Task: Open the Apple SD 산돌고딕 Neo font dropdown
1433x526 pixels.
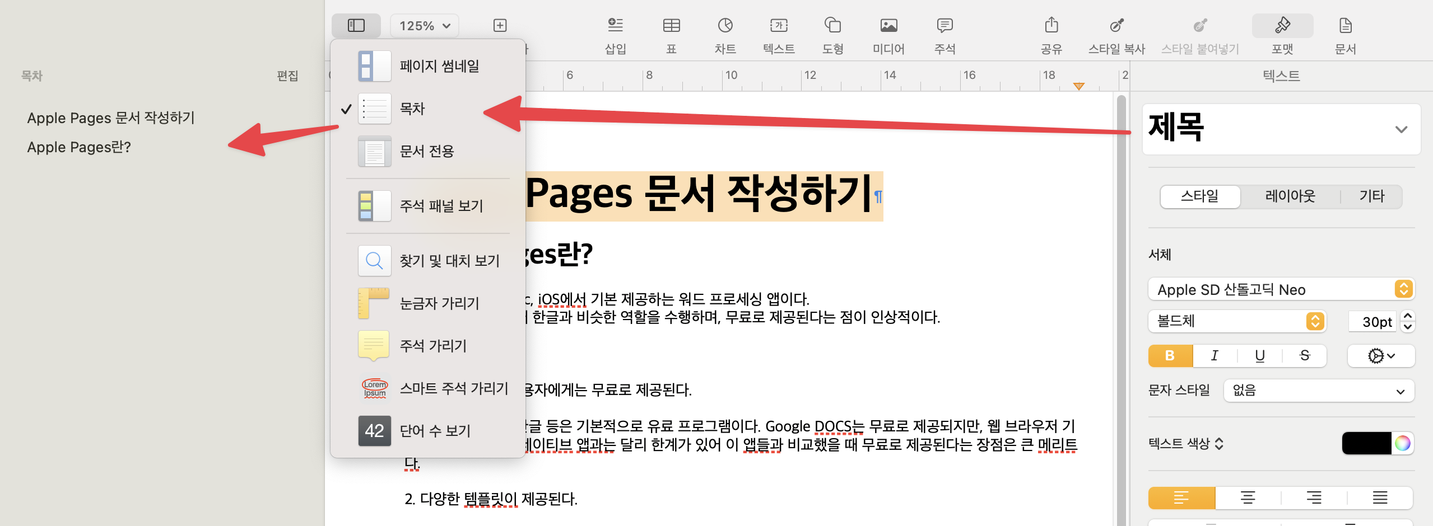Action: [1281, 289]
